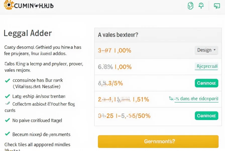Click the yellow 'Gernmonte?' button
The height and width of the screenshot is (151, 225).
coord(158,141)
